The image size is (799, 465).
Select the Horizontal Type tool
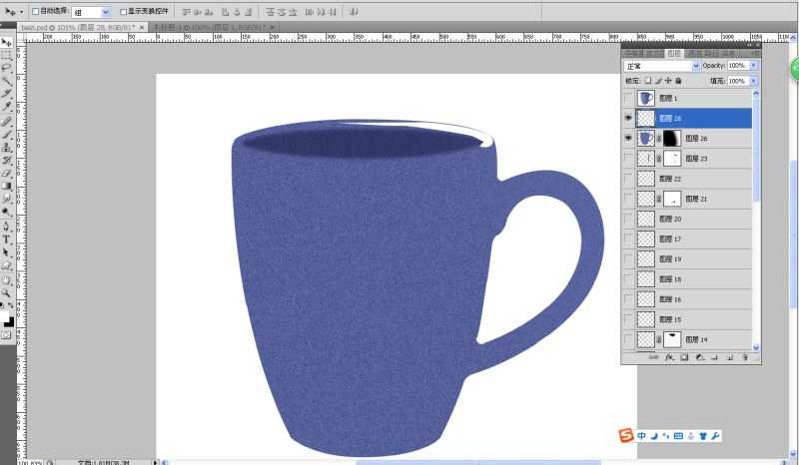[6, 239]
